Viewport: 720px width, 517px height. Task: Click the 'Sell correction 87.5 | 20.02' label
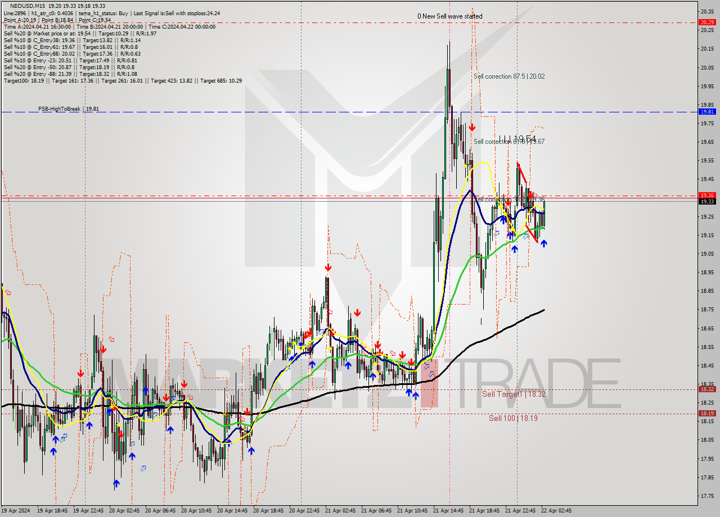pyautogui.click(x=509, y=76)
